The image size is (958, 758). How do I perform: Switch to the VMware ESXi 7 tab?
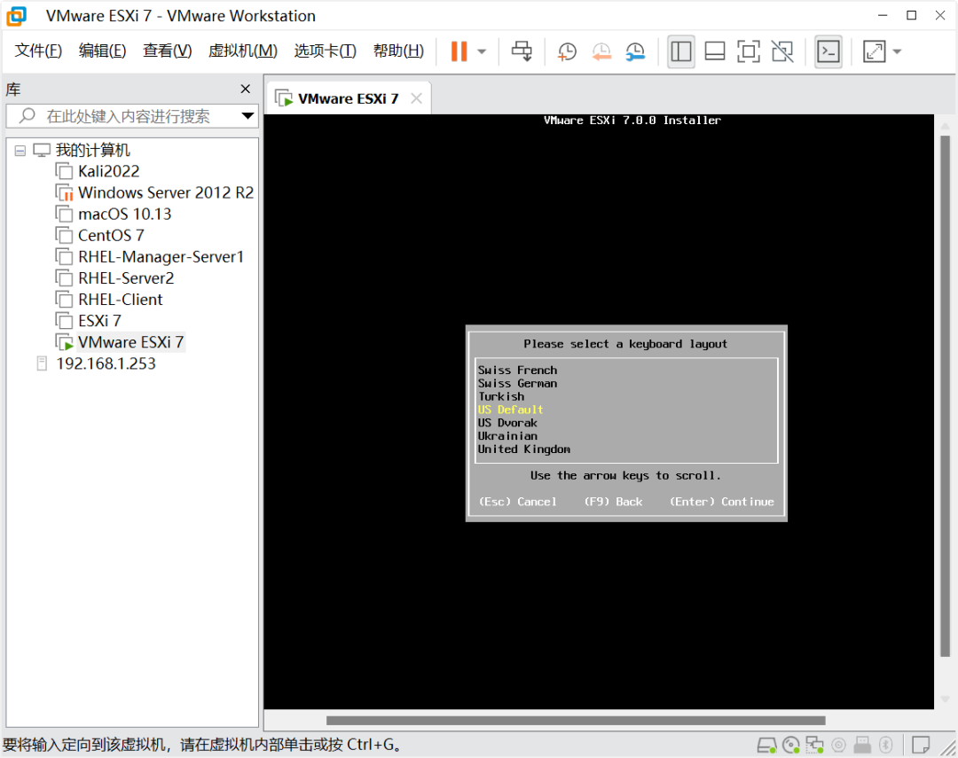pyautogui.click(x=348, y=98)
